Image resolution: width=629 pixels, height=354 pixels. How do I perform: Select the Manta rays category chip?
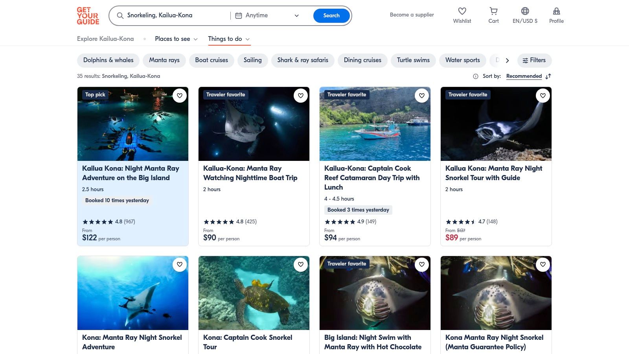(164, 61)
